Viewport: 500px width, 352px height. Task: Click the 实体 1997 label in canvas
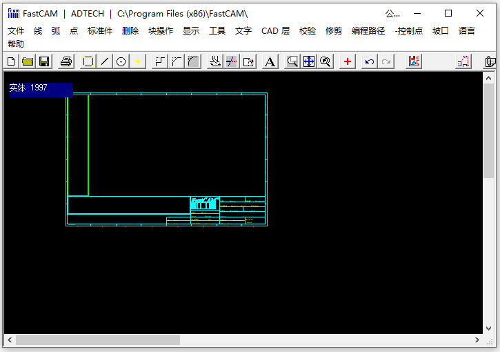(x=41, y=89)
